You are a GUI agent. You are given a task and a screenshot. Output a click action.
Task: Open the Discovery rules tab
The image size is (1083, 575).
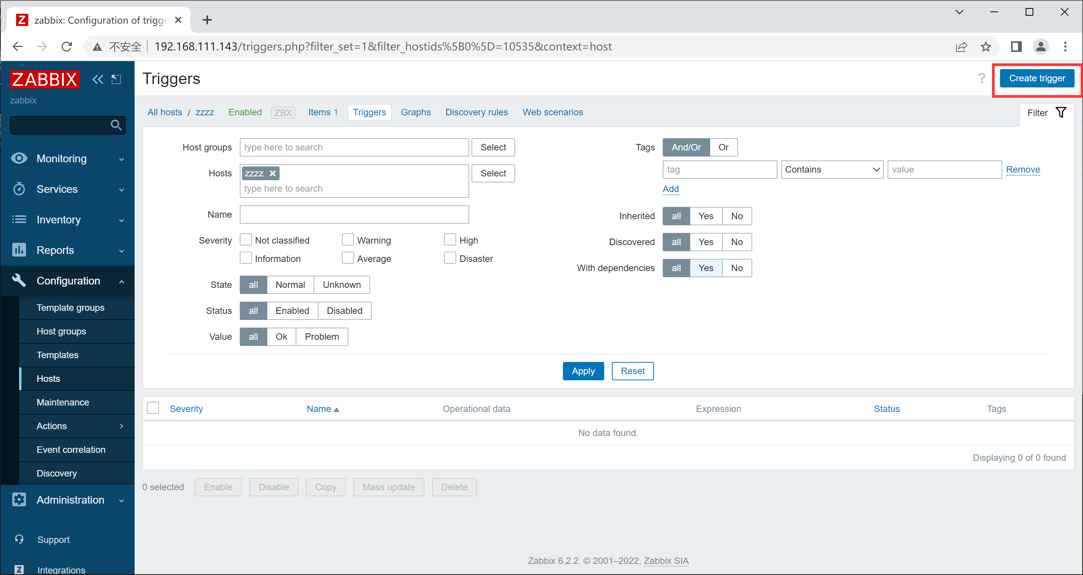click(476, 112)
